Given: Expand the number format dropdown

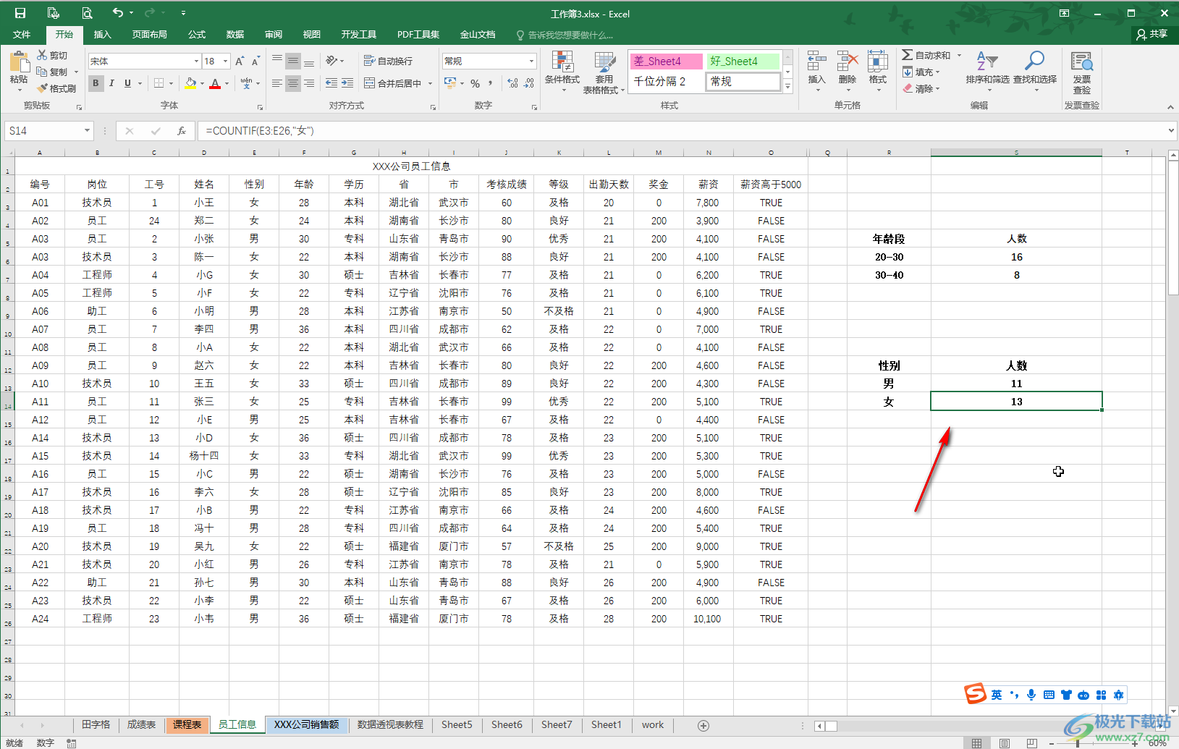Looking at the screenshot, I should pyautogui.click(x=531, y=62).
